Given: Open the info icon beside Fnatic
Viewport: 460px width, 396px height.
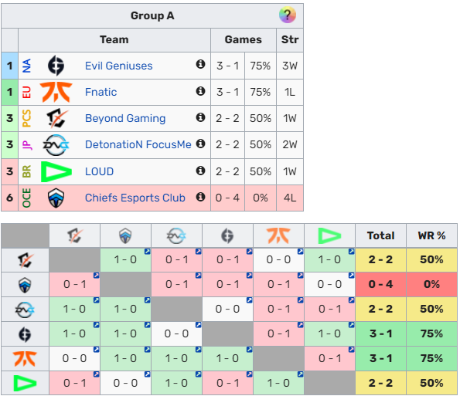Looking at the screenshot, I should [x=200, y=91].
